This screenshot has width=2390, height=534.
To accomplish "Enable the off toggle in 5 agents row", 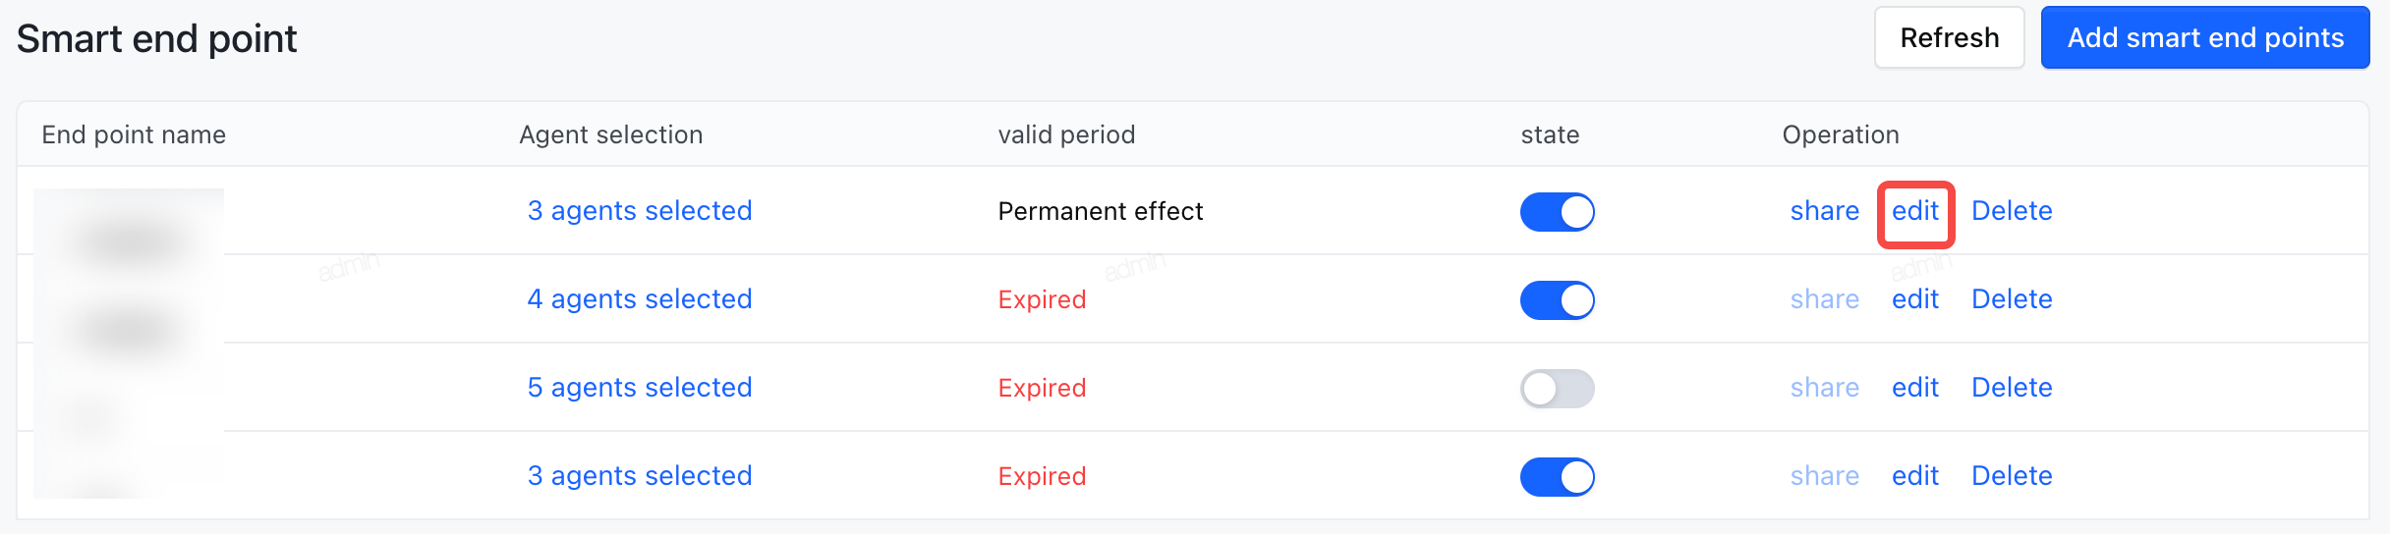I will pos(1557,389).
